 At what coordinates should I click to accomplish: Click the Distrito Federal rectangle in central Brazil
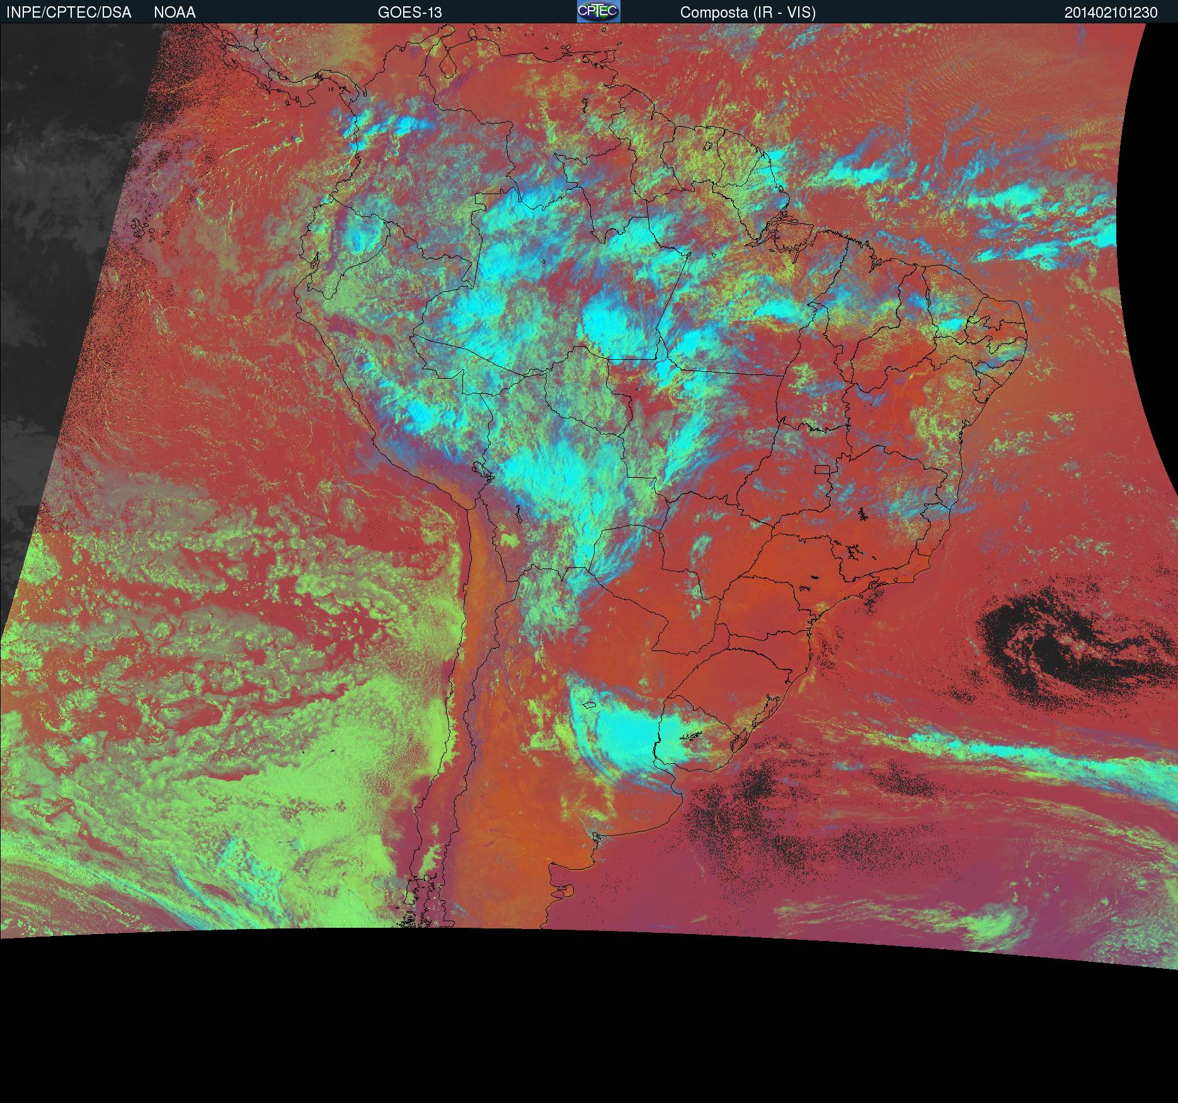[822, 468]
